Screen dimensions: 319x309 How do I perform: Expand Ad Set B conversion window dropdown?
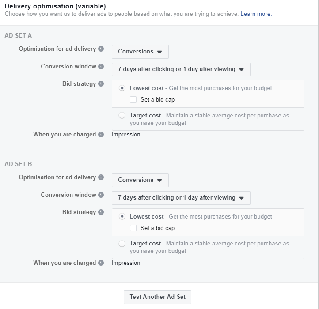(181, 198)
